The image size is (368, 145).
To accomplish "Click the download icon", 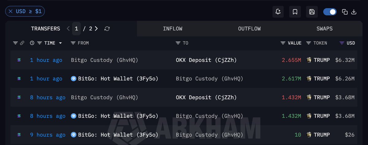I will (x=354, y=12).
